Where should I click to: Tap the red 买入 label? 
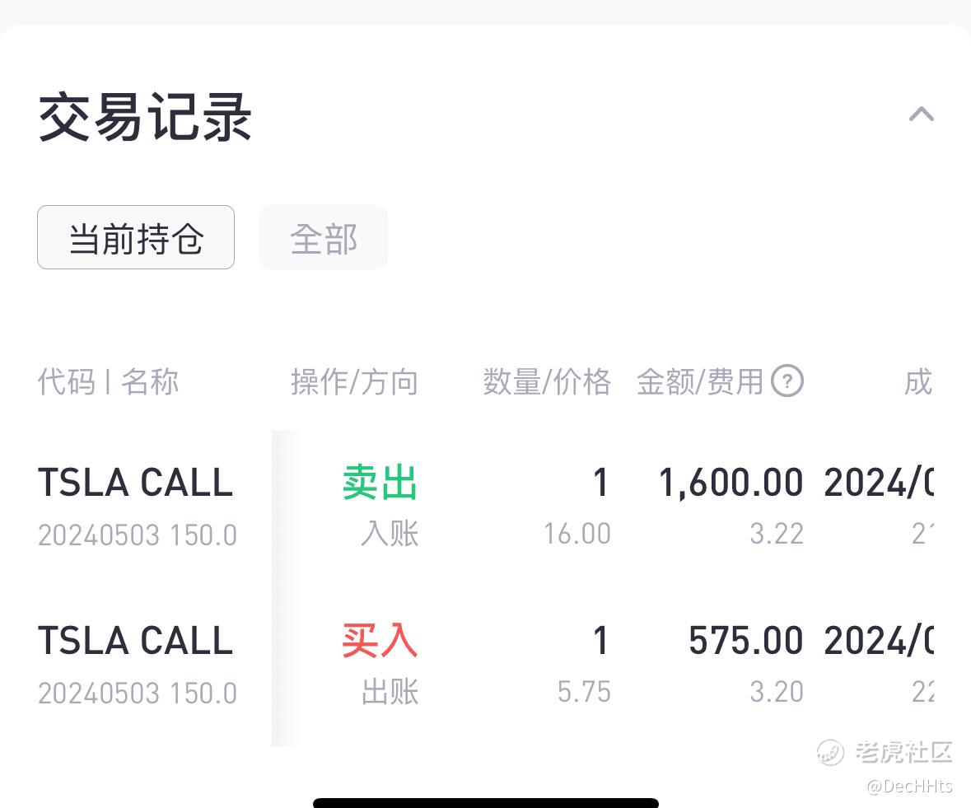380,640
